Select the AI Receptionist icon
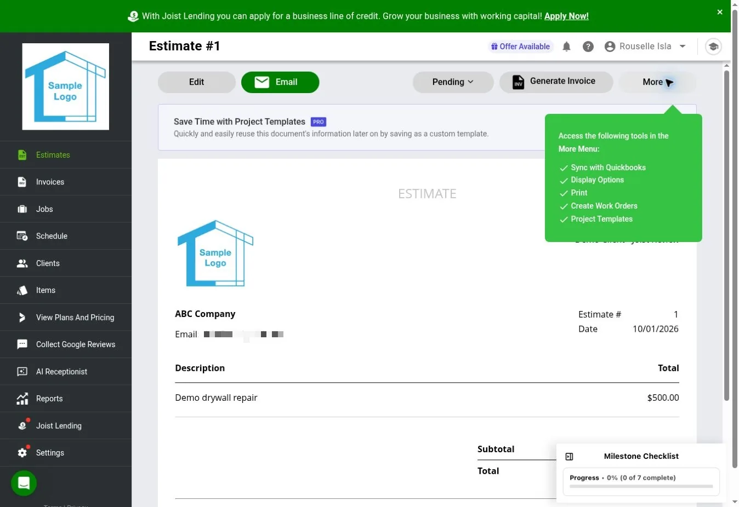 22,372
